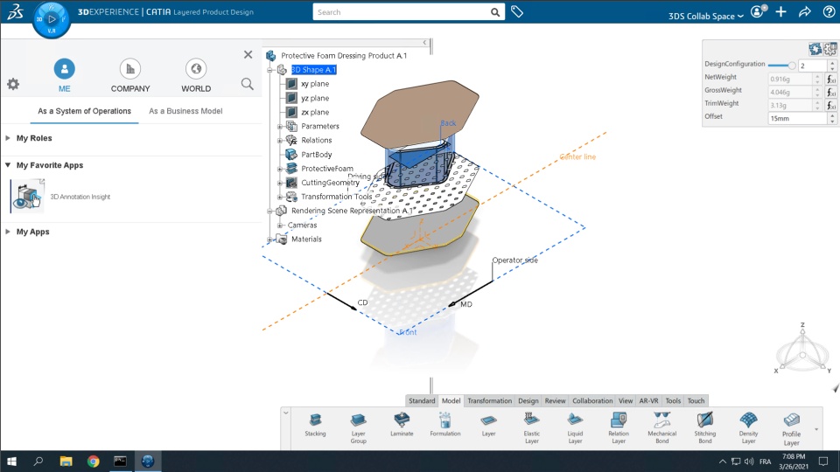Open the Windows Start menu

pos(11,462)
